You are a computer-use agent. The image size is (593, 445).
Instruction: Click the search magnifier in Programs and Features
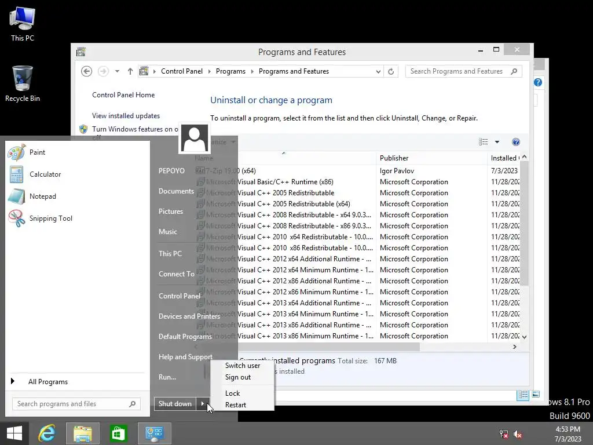tap(514, 71)
